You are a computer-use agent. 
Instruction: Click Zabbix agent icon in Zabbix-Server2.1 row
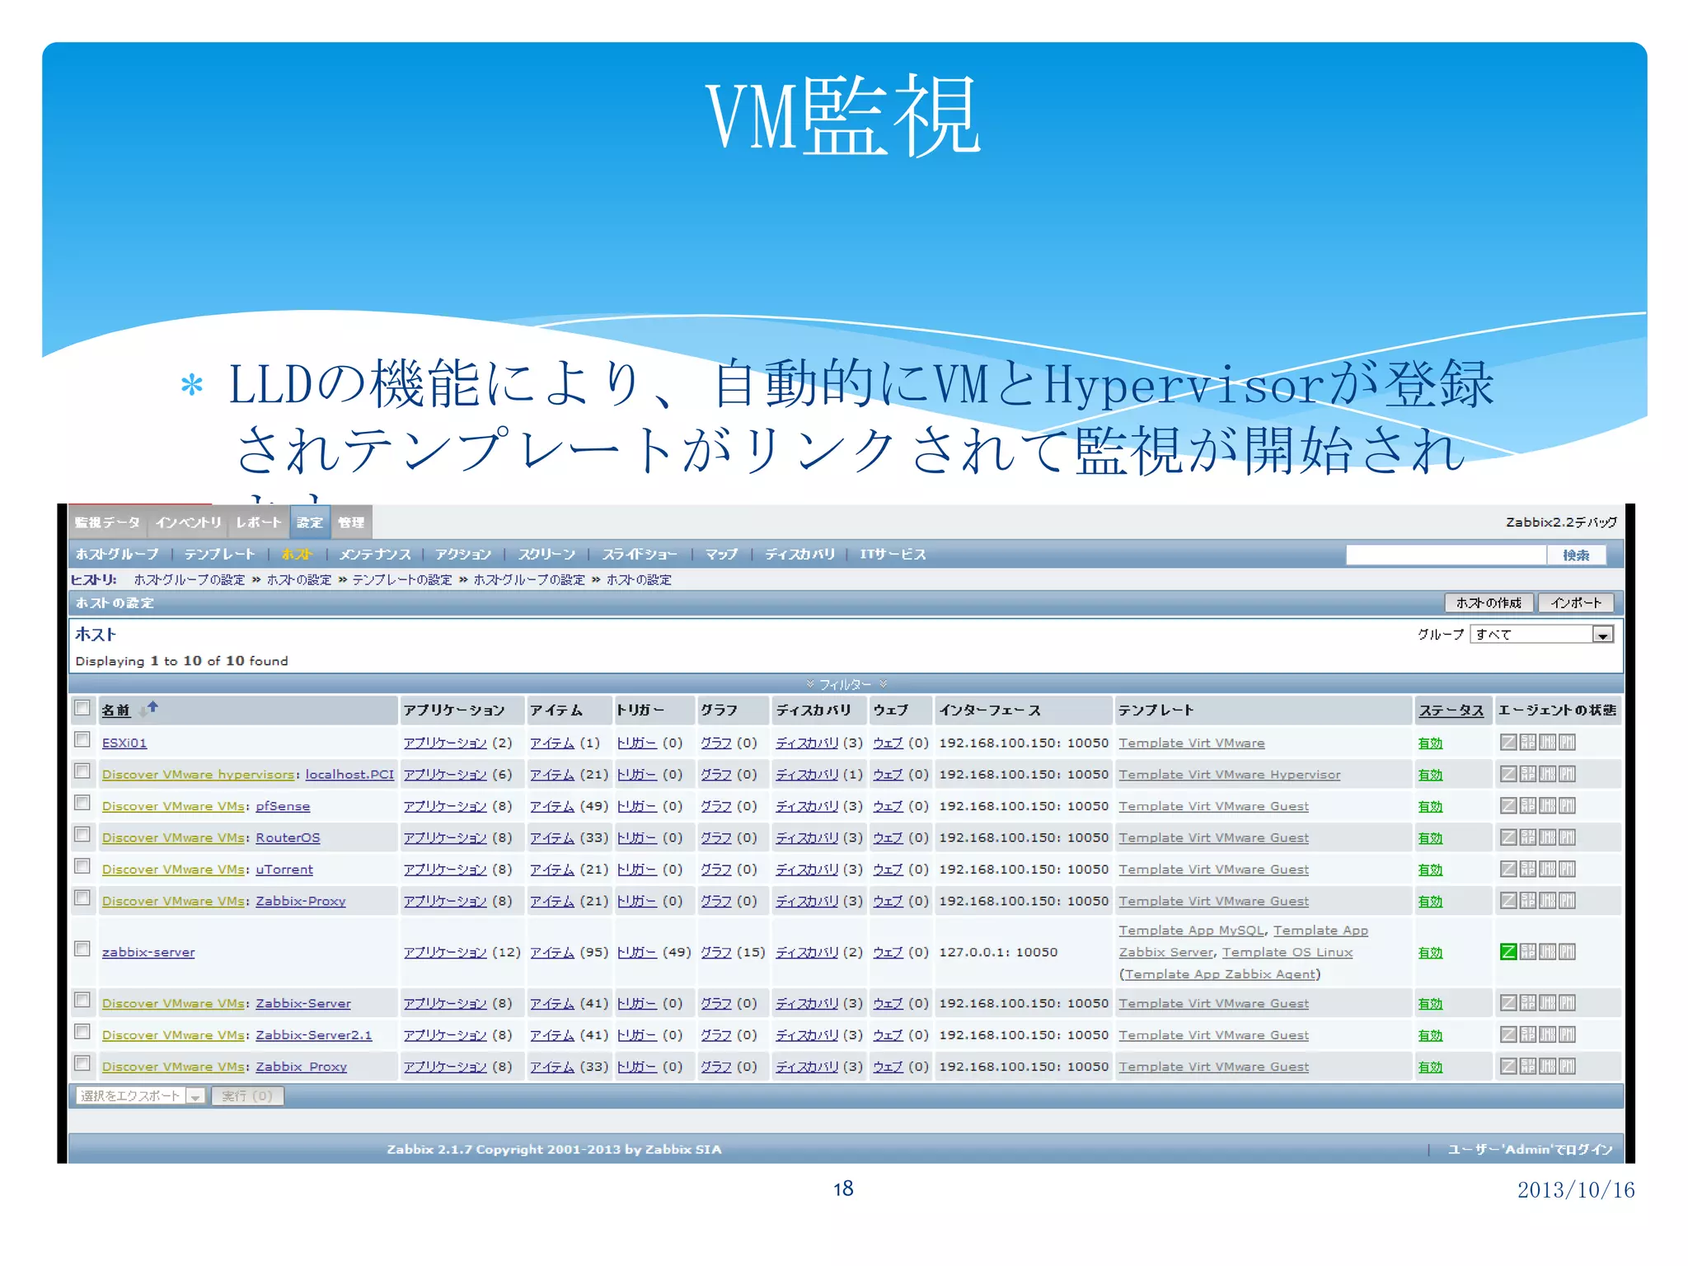pyautogui.click(x=1507, y=1035)
